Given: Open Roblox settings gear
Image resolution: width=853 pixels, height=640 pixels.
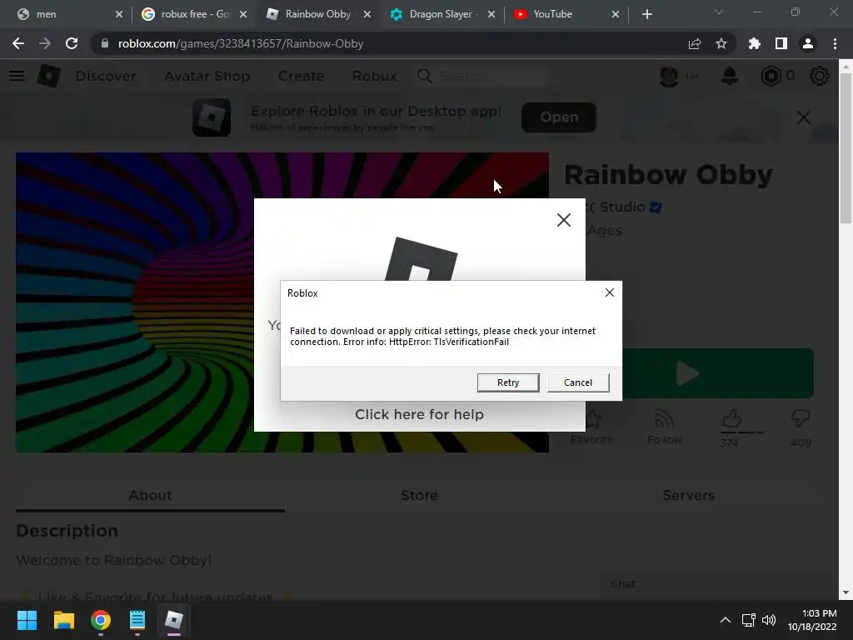Looking at the screenshot, I should [820, 76].
